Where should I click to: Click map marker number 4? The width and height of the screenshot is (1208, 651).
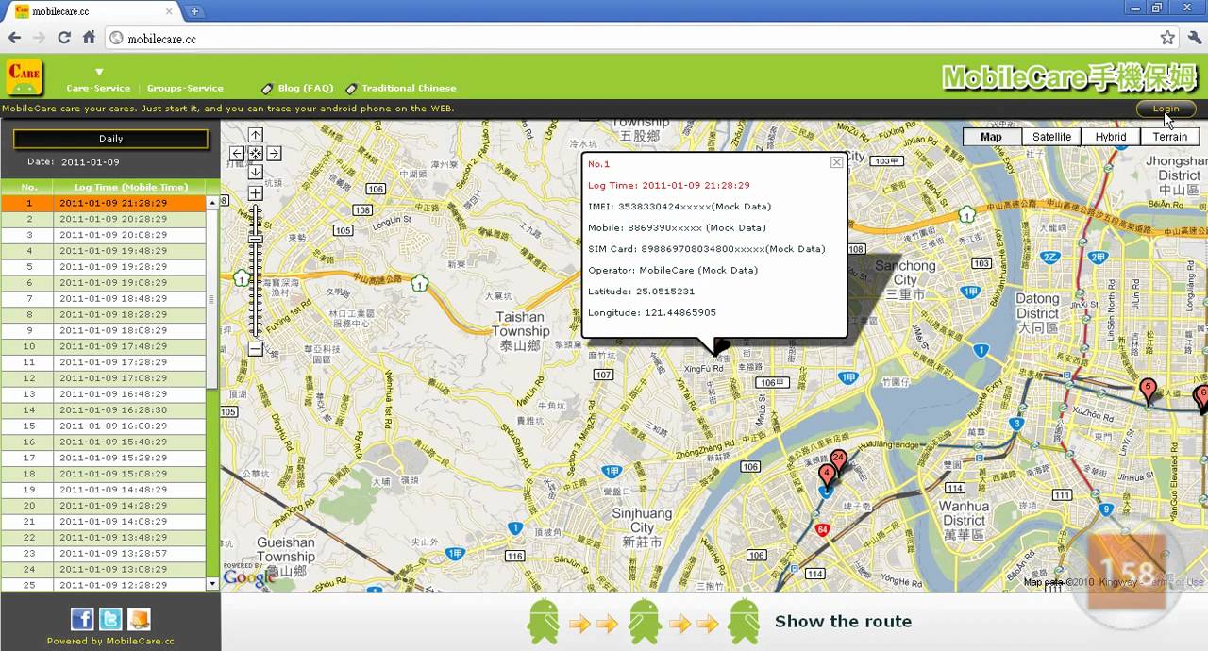click(827, 476)
